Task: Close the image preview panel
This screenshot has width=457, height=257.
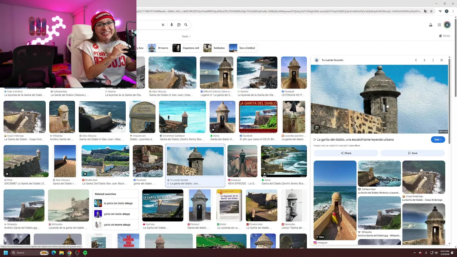Action: click(x=442, y=60)
